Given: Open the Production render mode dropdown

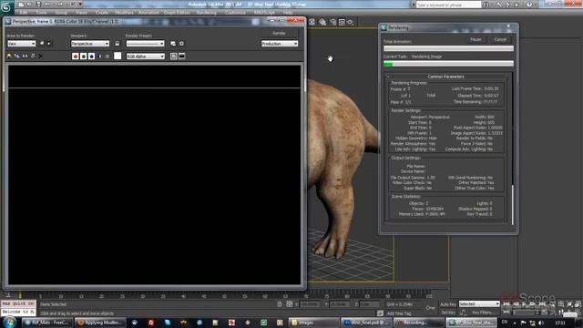Looking at the screenshot, I should coord(280,44).
